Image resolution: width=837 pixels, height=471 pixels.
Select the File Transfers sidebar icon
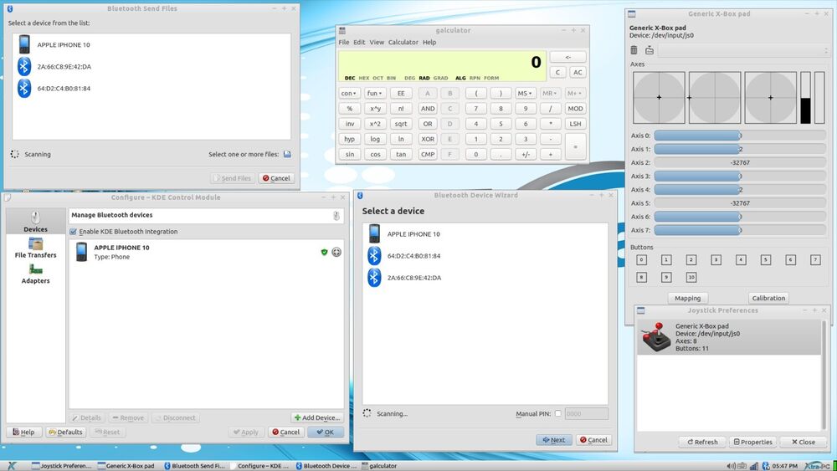coord(36,243)
